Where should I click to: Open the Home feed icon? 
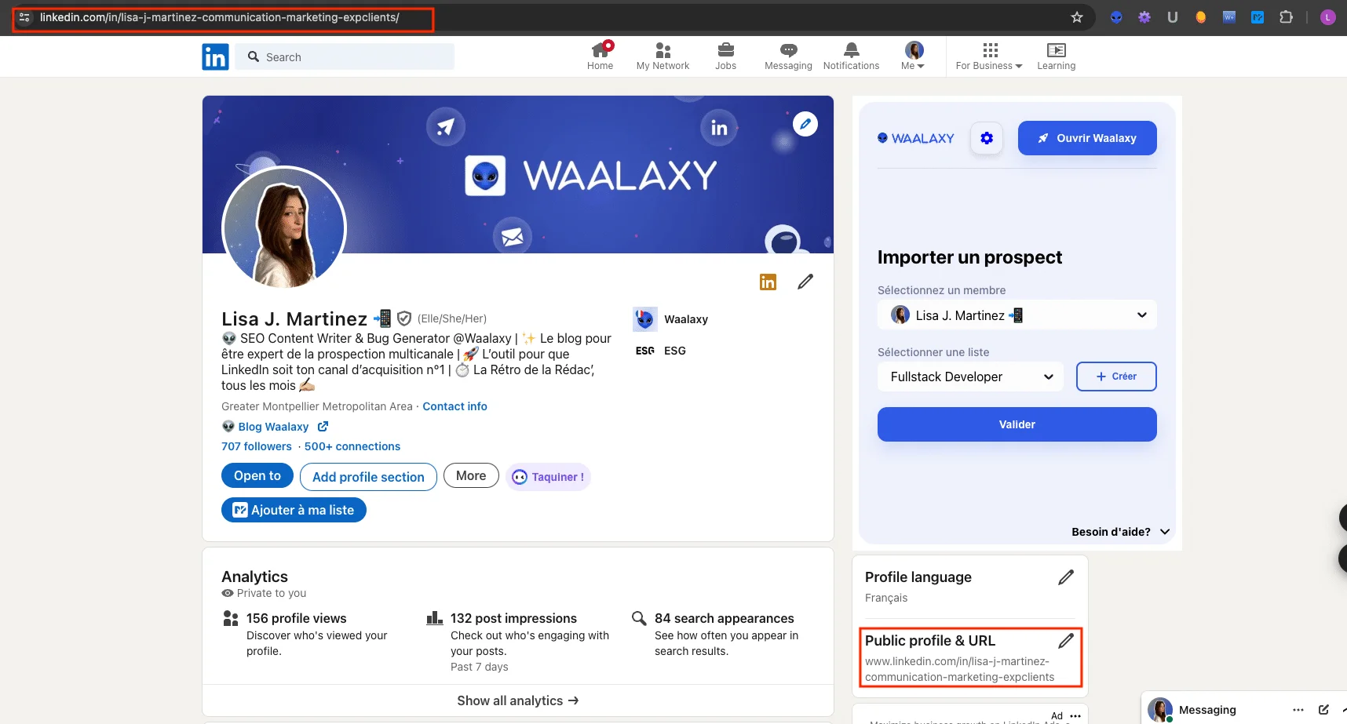[x=600, y=56]
